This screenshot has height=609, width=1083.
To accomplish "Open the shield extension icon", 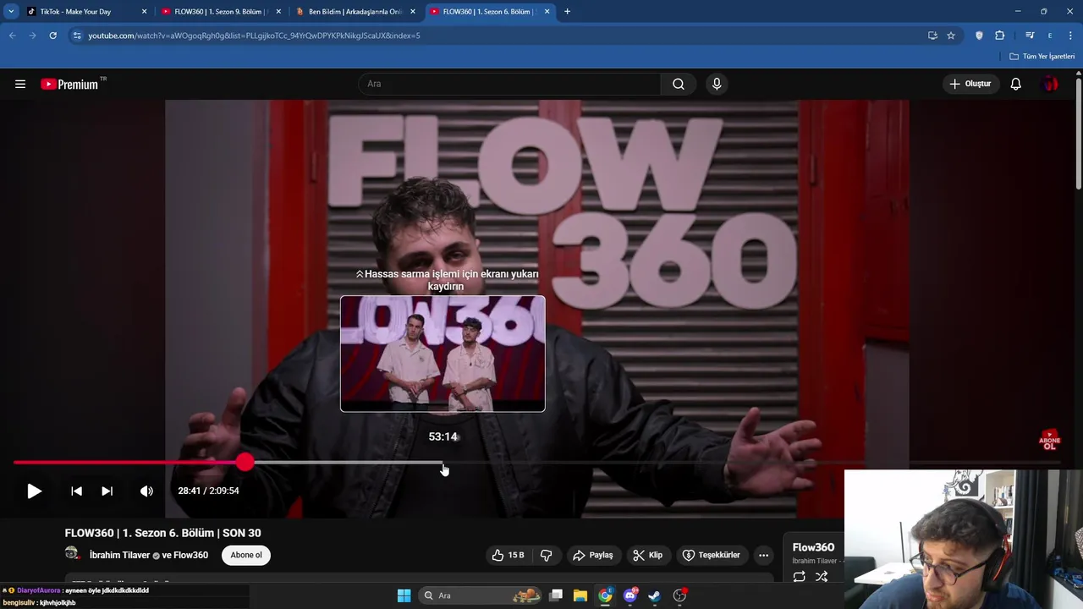I will click(x=979, y=36).
